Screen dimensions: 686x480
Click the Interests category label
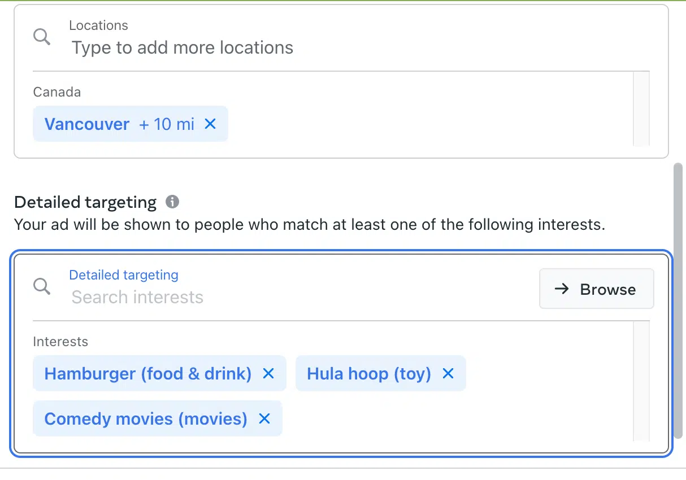click(60, 342)
